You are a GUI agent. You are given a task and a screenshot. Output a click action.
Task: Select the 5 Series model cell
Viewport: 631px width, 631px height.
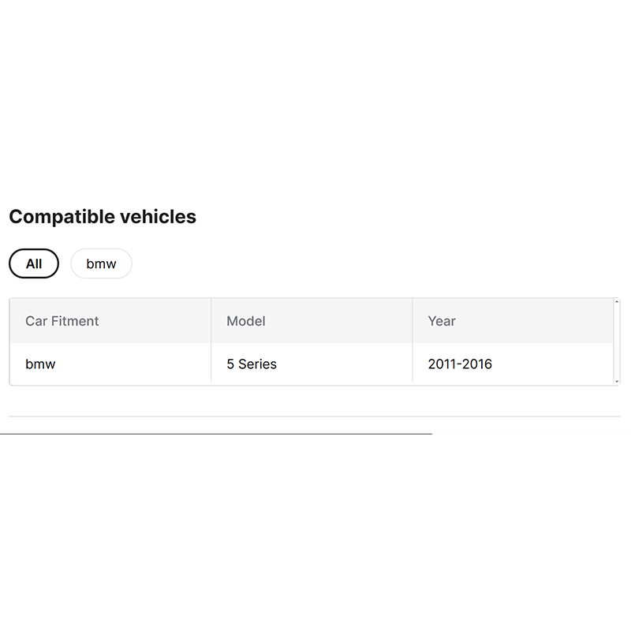pos(252,364)
